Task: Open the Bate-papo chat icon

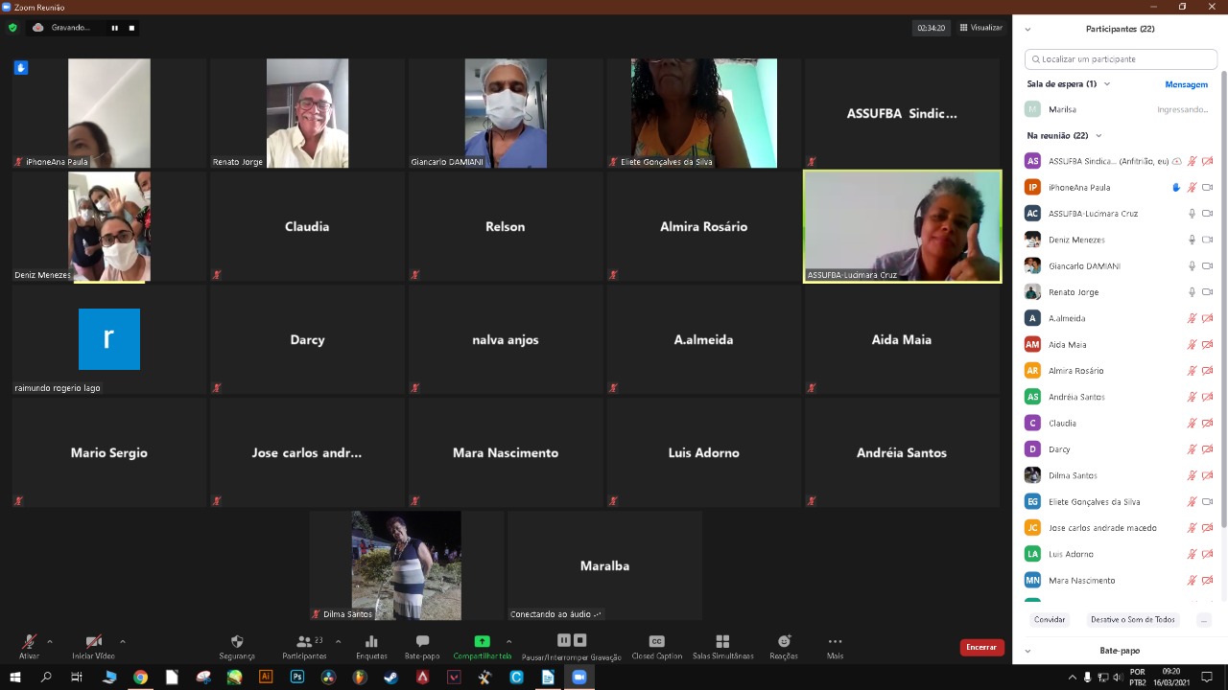Action: click(422, 641)
